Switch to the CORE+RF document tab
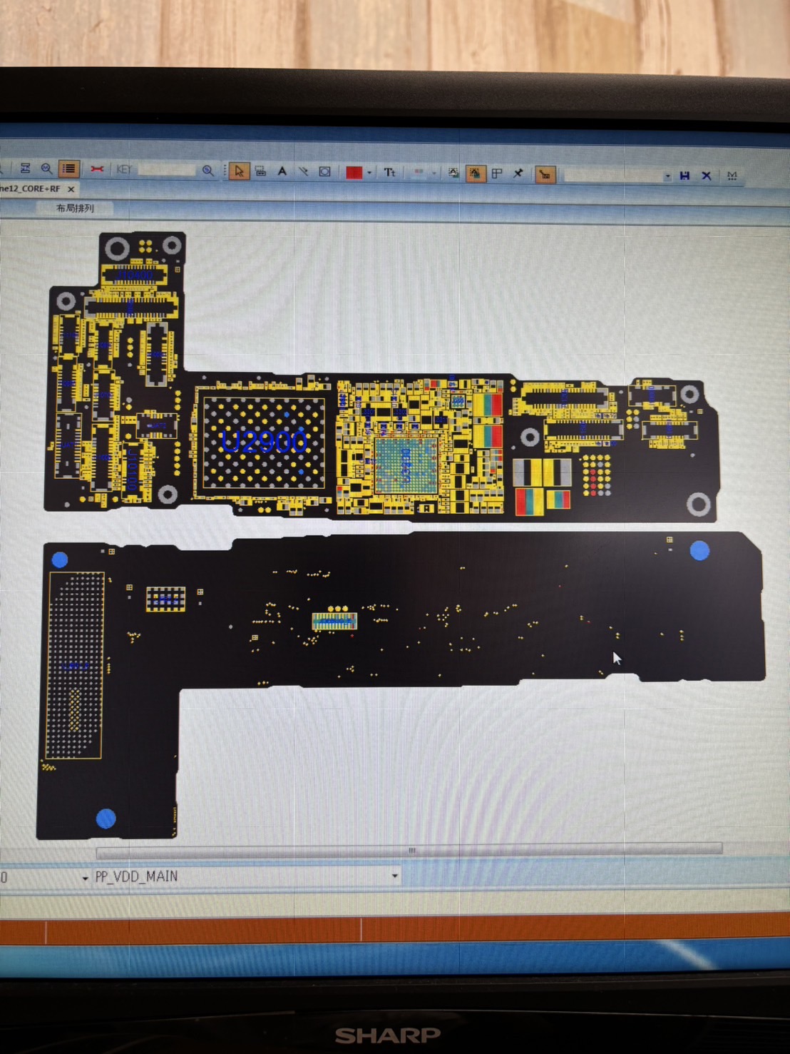The height and width of the screenshot is (1054, 790). click(x=31, y=188)
